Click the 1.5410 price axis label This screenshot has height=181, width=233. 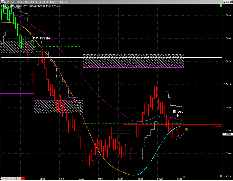pyautogui.click(x=227, y=84)
